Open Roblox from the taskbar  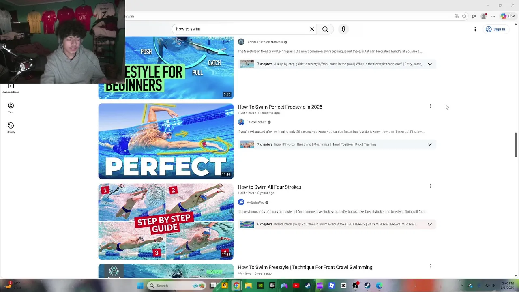(x=332, y=286)
